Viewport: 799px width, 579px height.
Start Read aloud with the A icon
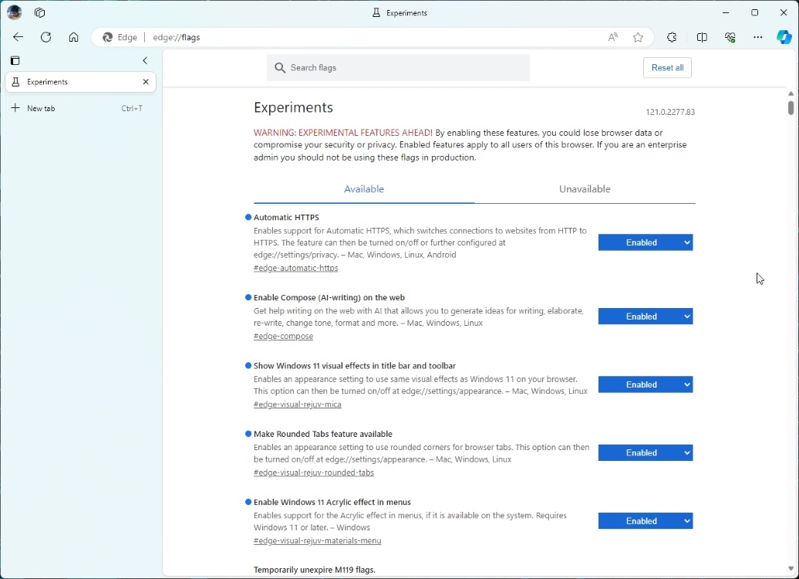pos(613,37)
